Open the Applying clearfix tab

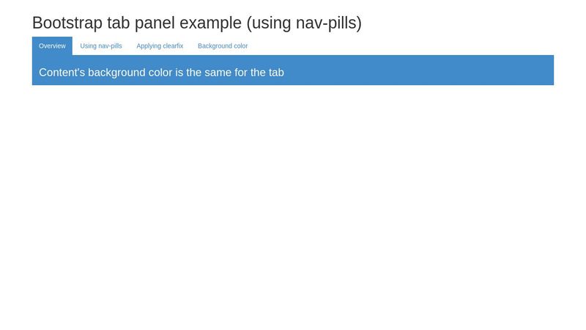160,46
